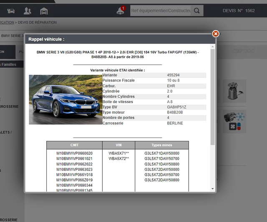Image resolution: width=267 pixels, height=222 pixels.
Task: Select type mine G3L5X71DAW50800
Action: coord(162,164)
